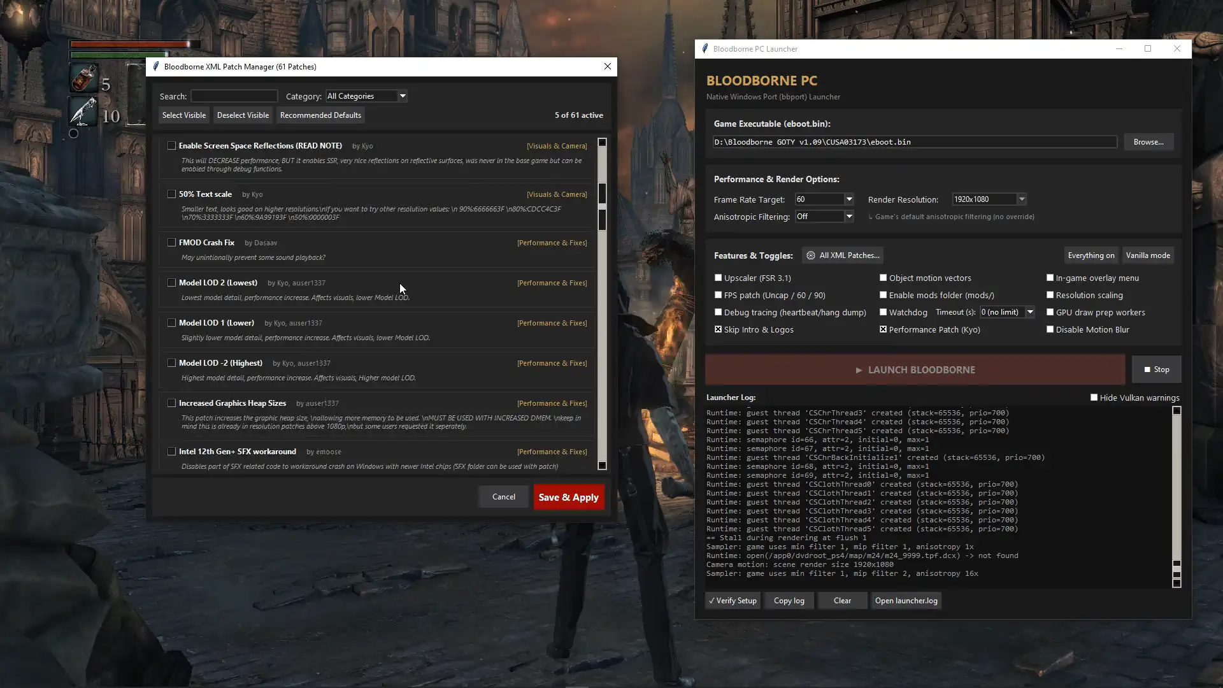Screen dimensions: 1223x688
Task: Toggle Hide Vulkan warnings checkbox
Action: (1094, 398)
